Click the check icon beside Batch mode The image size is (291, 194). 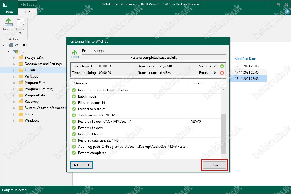click(x=74, y=96)
